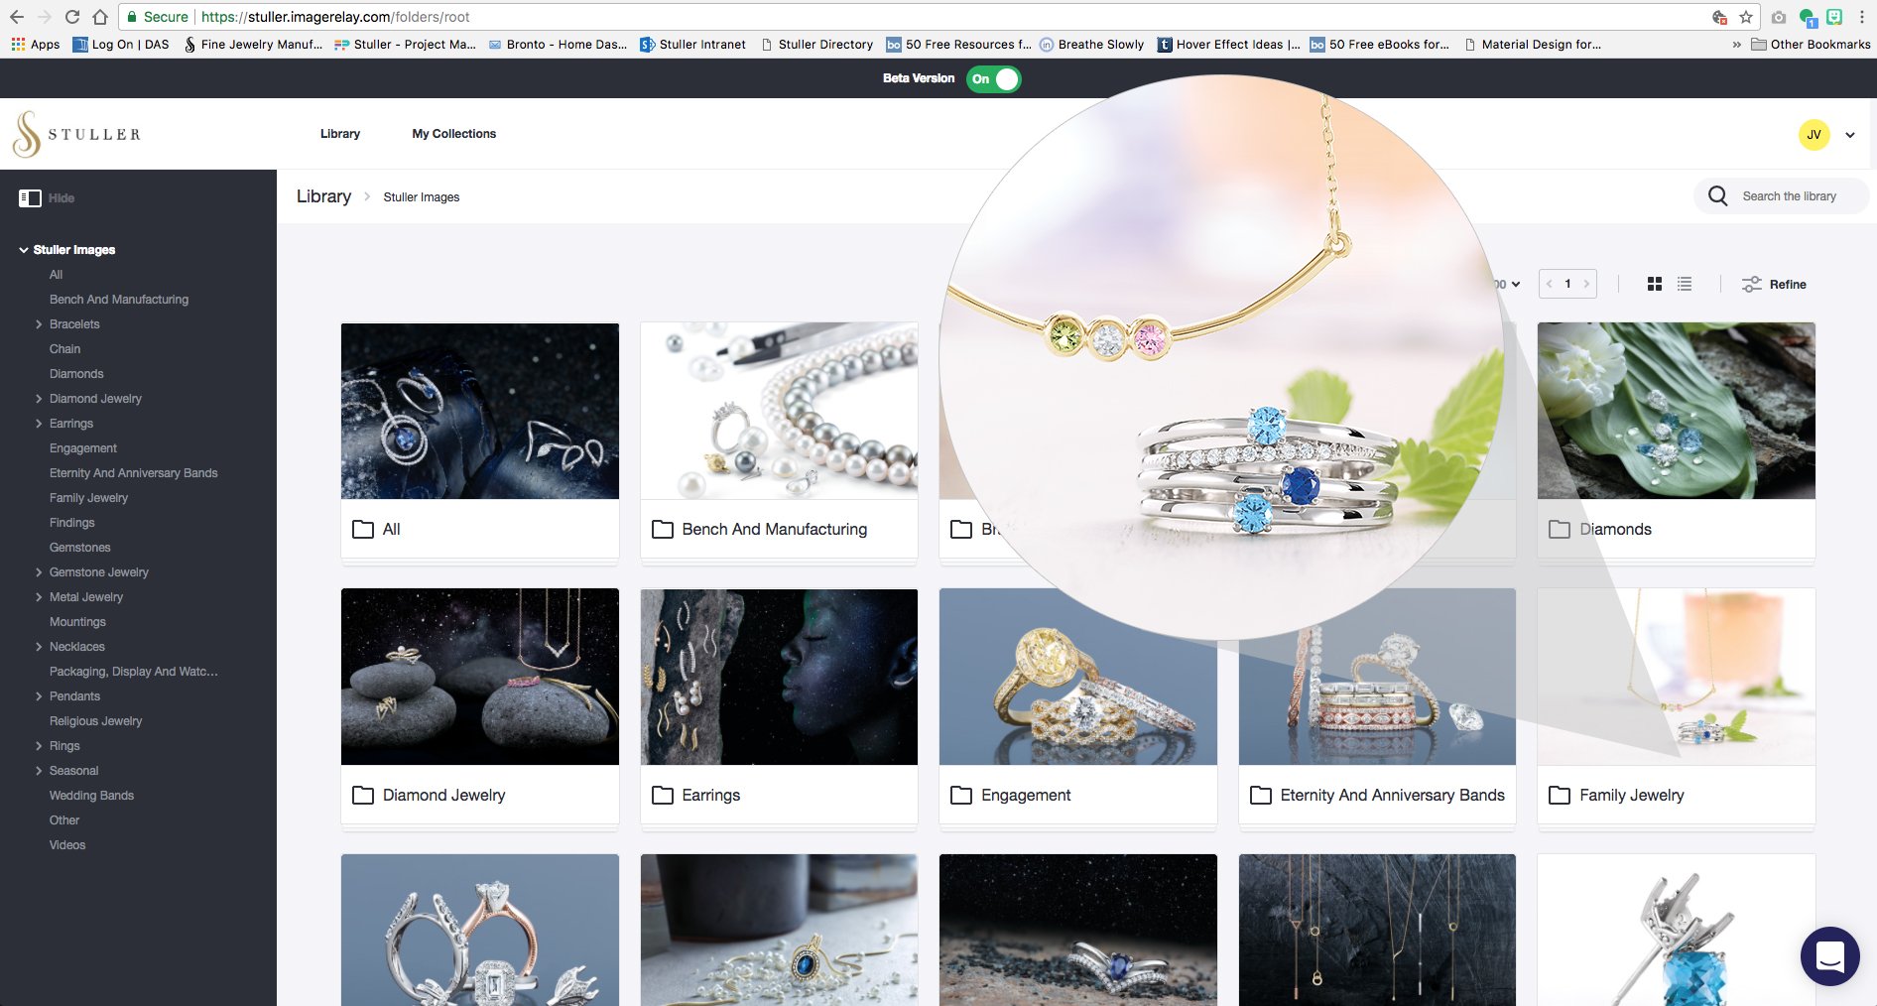Expand the Bracelets tree item
The height and width of the screenshot is (1006, 1877).
coord(39,324)
